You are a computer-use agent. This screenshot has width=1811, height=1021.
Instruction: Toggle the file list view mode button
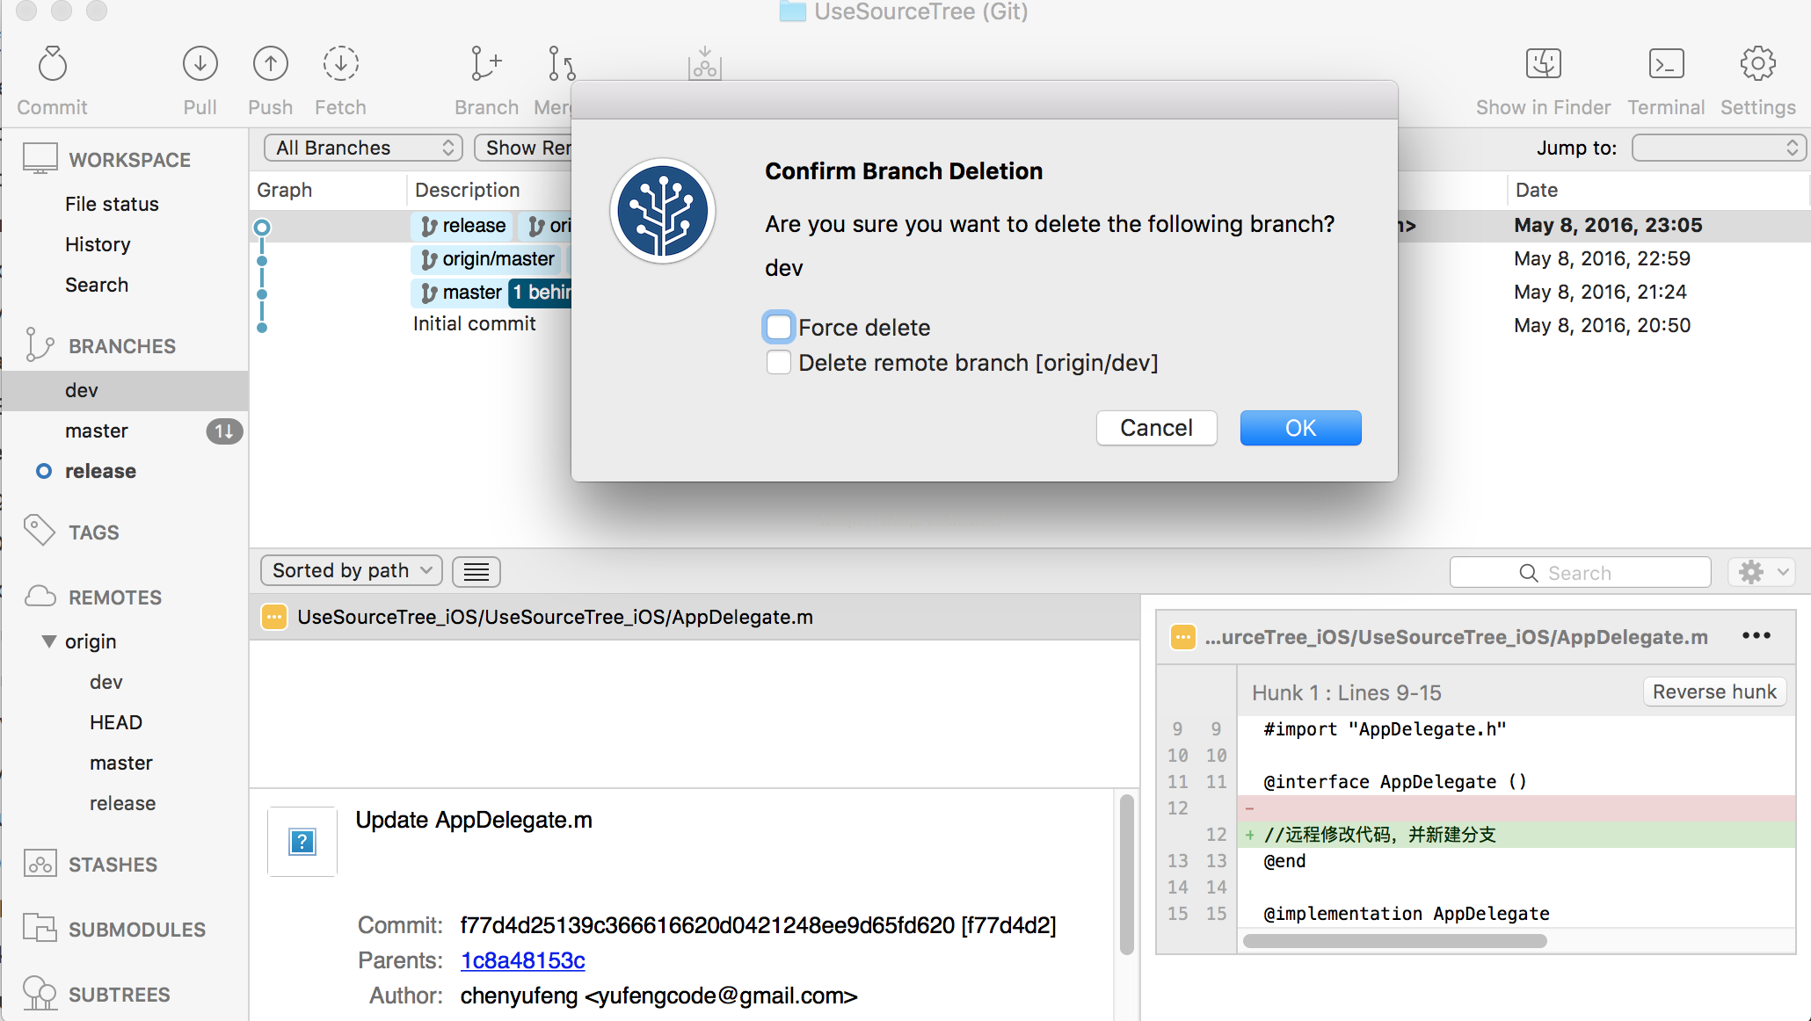point(476,572)
